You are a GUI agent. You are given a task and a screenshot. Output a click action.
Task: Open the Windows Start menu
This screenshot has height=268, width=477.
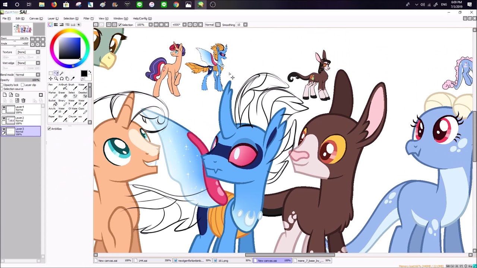pyautogui.click(x=5, y=4)
